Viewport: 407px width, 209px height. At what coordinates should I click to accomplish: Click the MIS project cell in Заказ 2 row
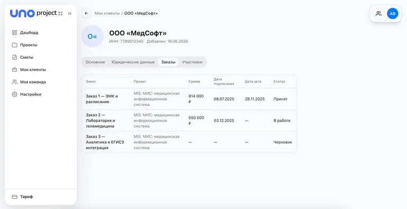(x=156, y=121)
